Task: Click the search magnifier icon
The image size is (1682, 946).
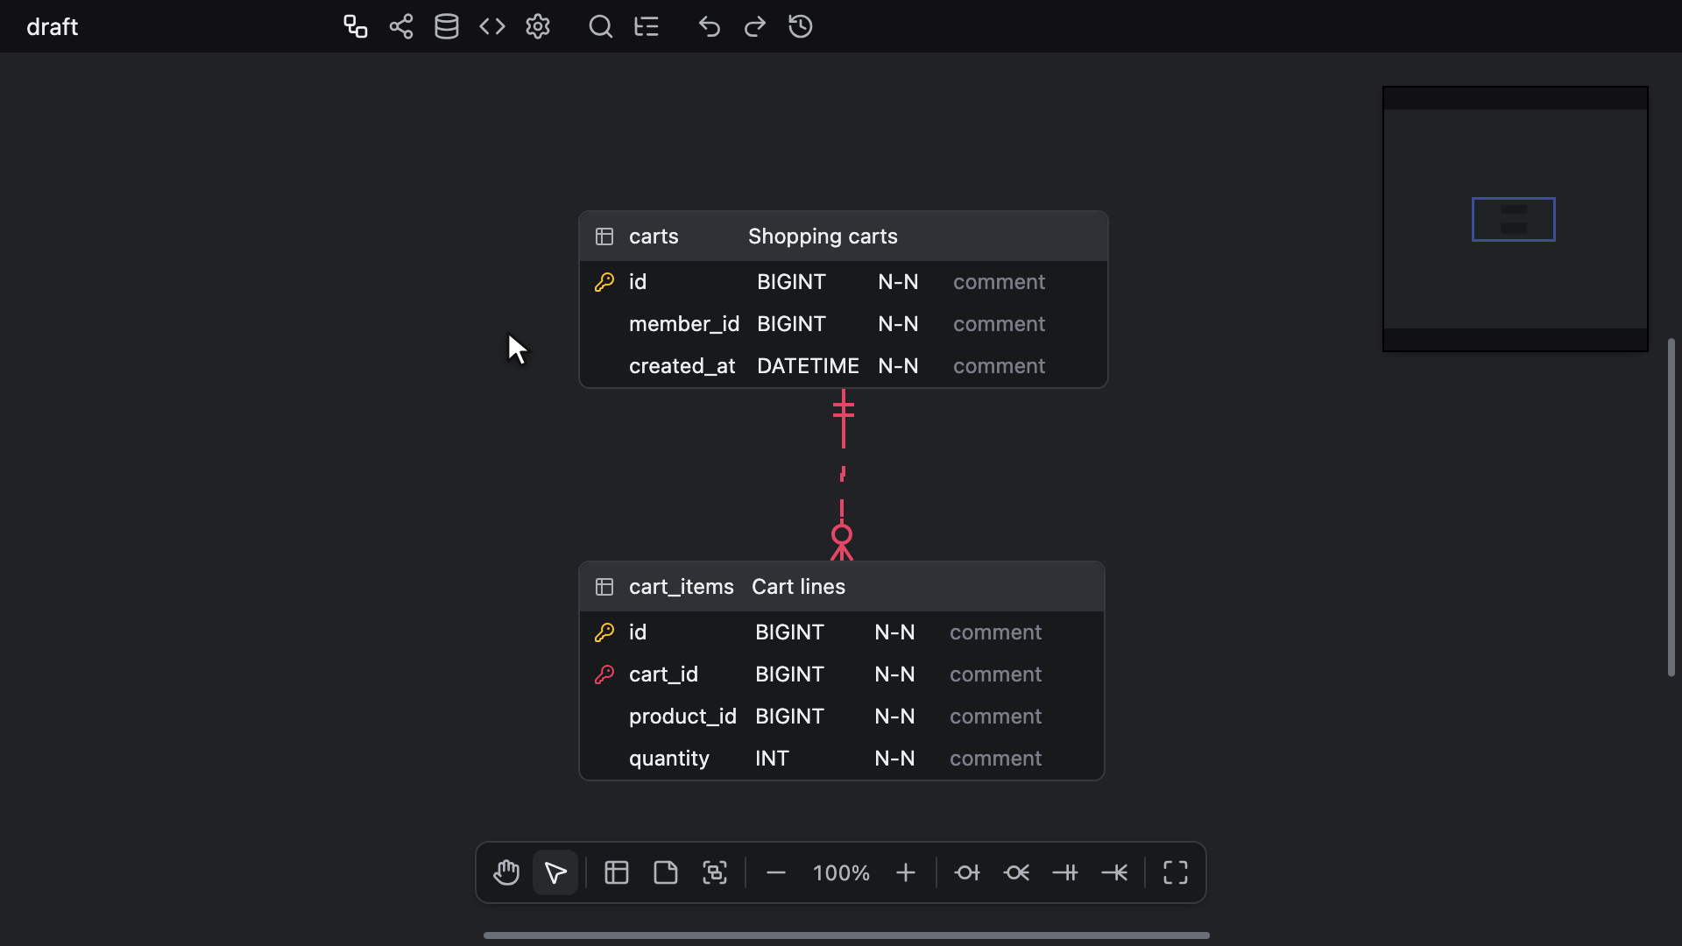Action: [600, 26]
